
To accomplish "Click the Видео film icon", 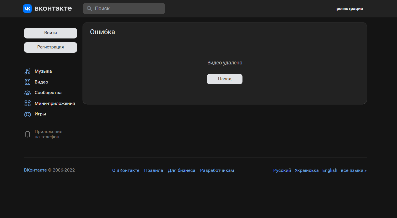I will click(27, 82).
